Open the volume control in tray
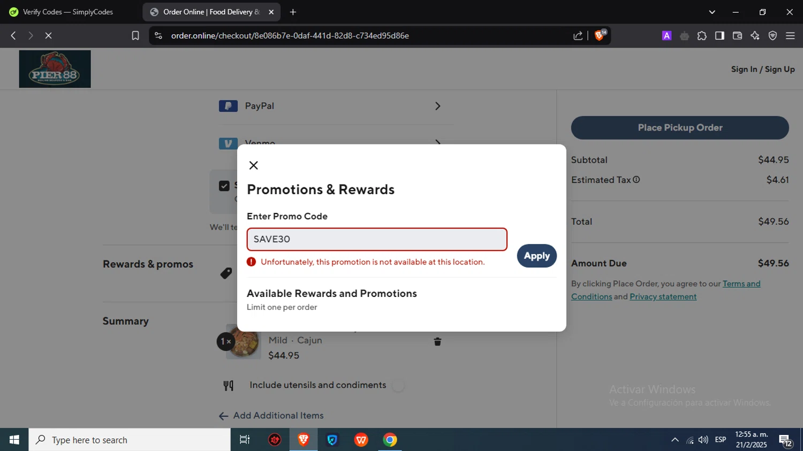803x451 pixels. point(703,440)
